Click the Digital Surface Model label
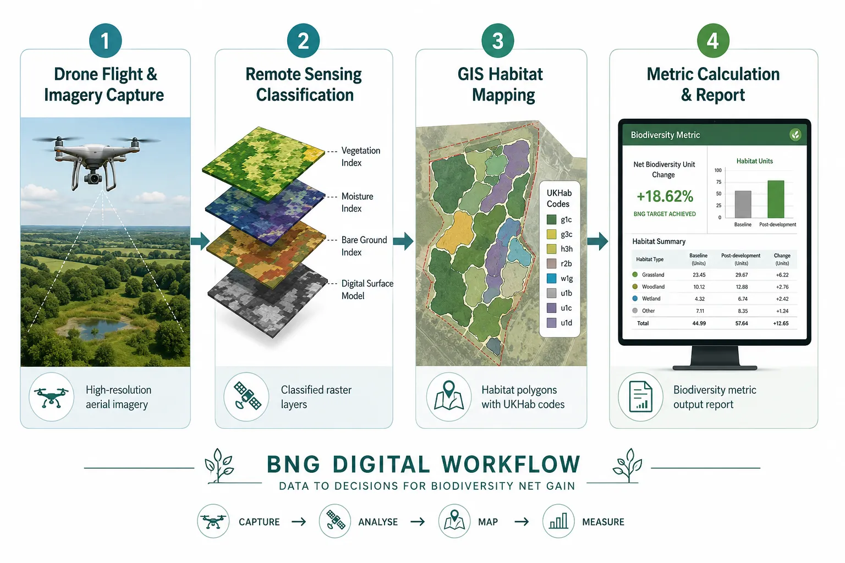The height and width of the screenshot is (563, 845). pyautogui.click(x=367, y=290)
